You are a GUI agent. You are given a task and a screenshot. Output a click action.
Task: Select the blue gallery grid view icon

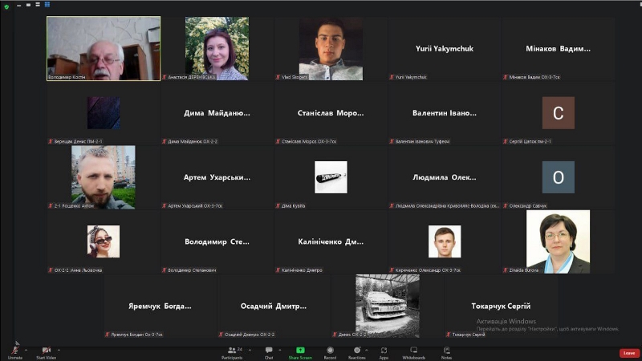click(x=47, y=5)
